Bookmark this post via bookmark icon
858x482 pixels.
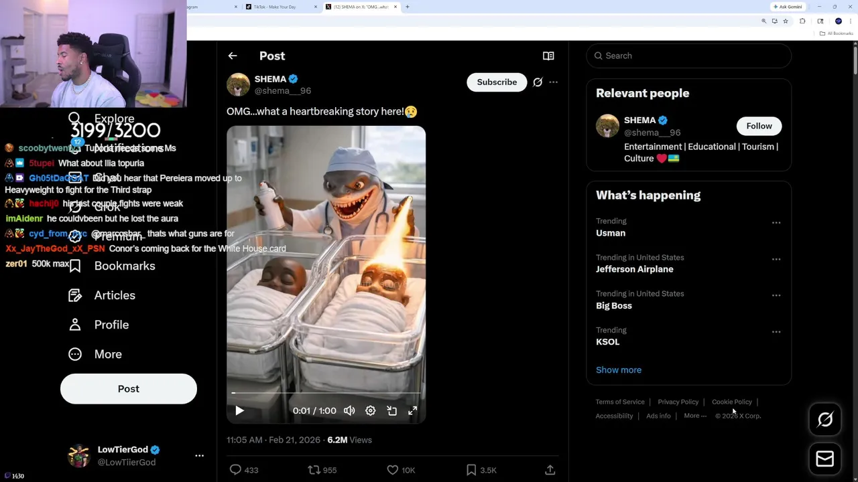click(471, 470)
